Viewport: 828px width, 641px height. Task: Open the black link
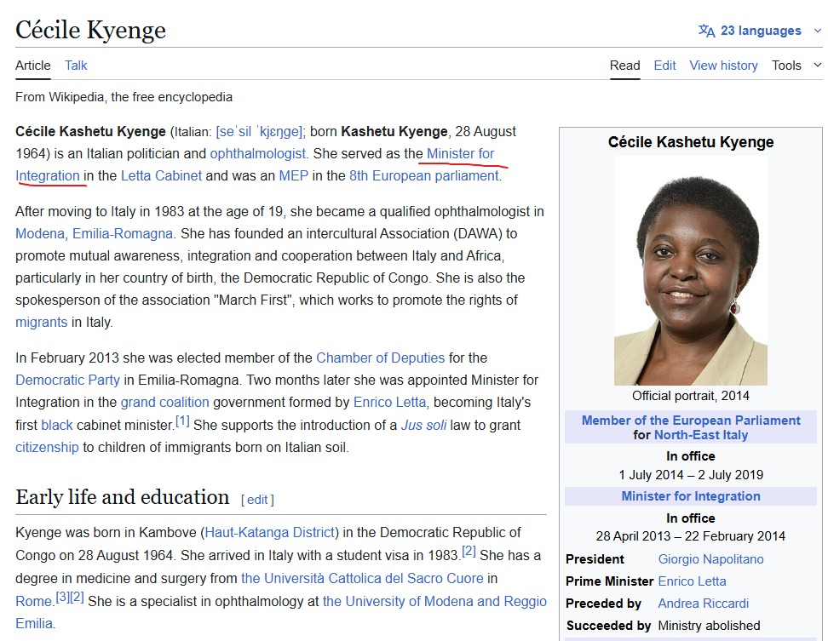tap(57, 426)
